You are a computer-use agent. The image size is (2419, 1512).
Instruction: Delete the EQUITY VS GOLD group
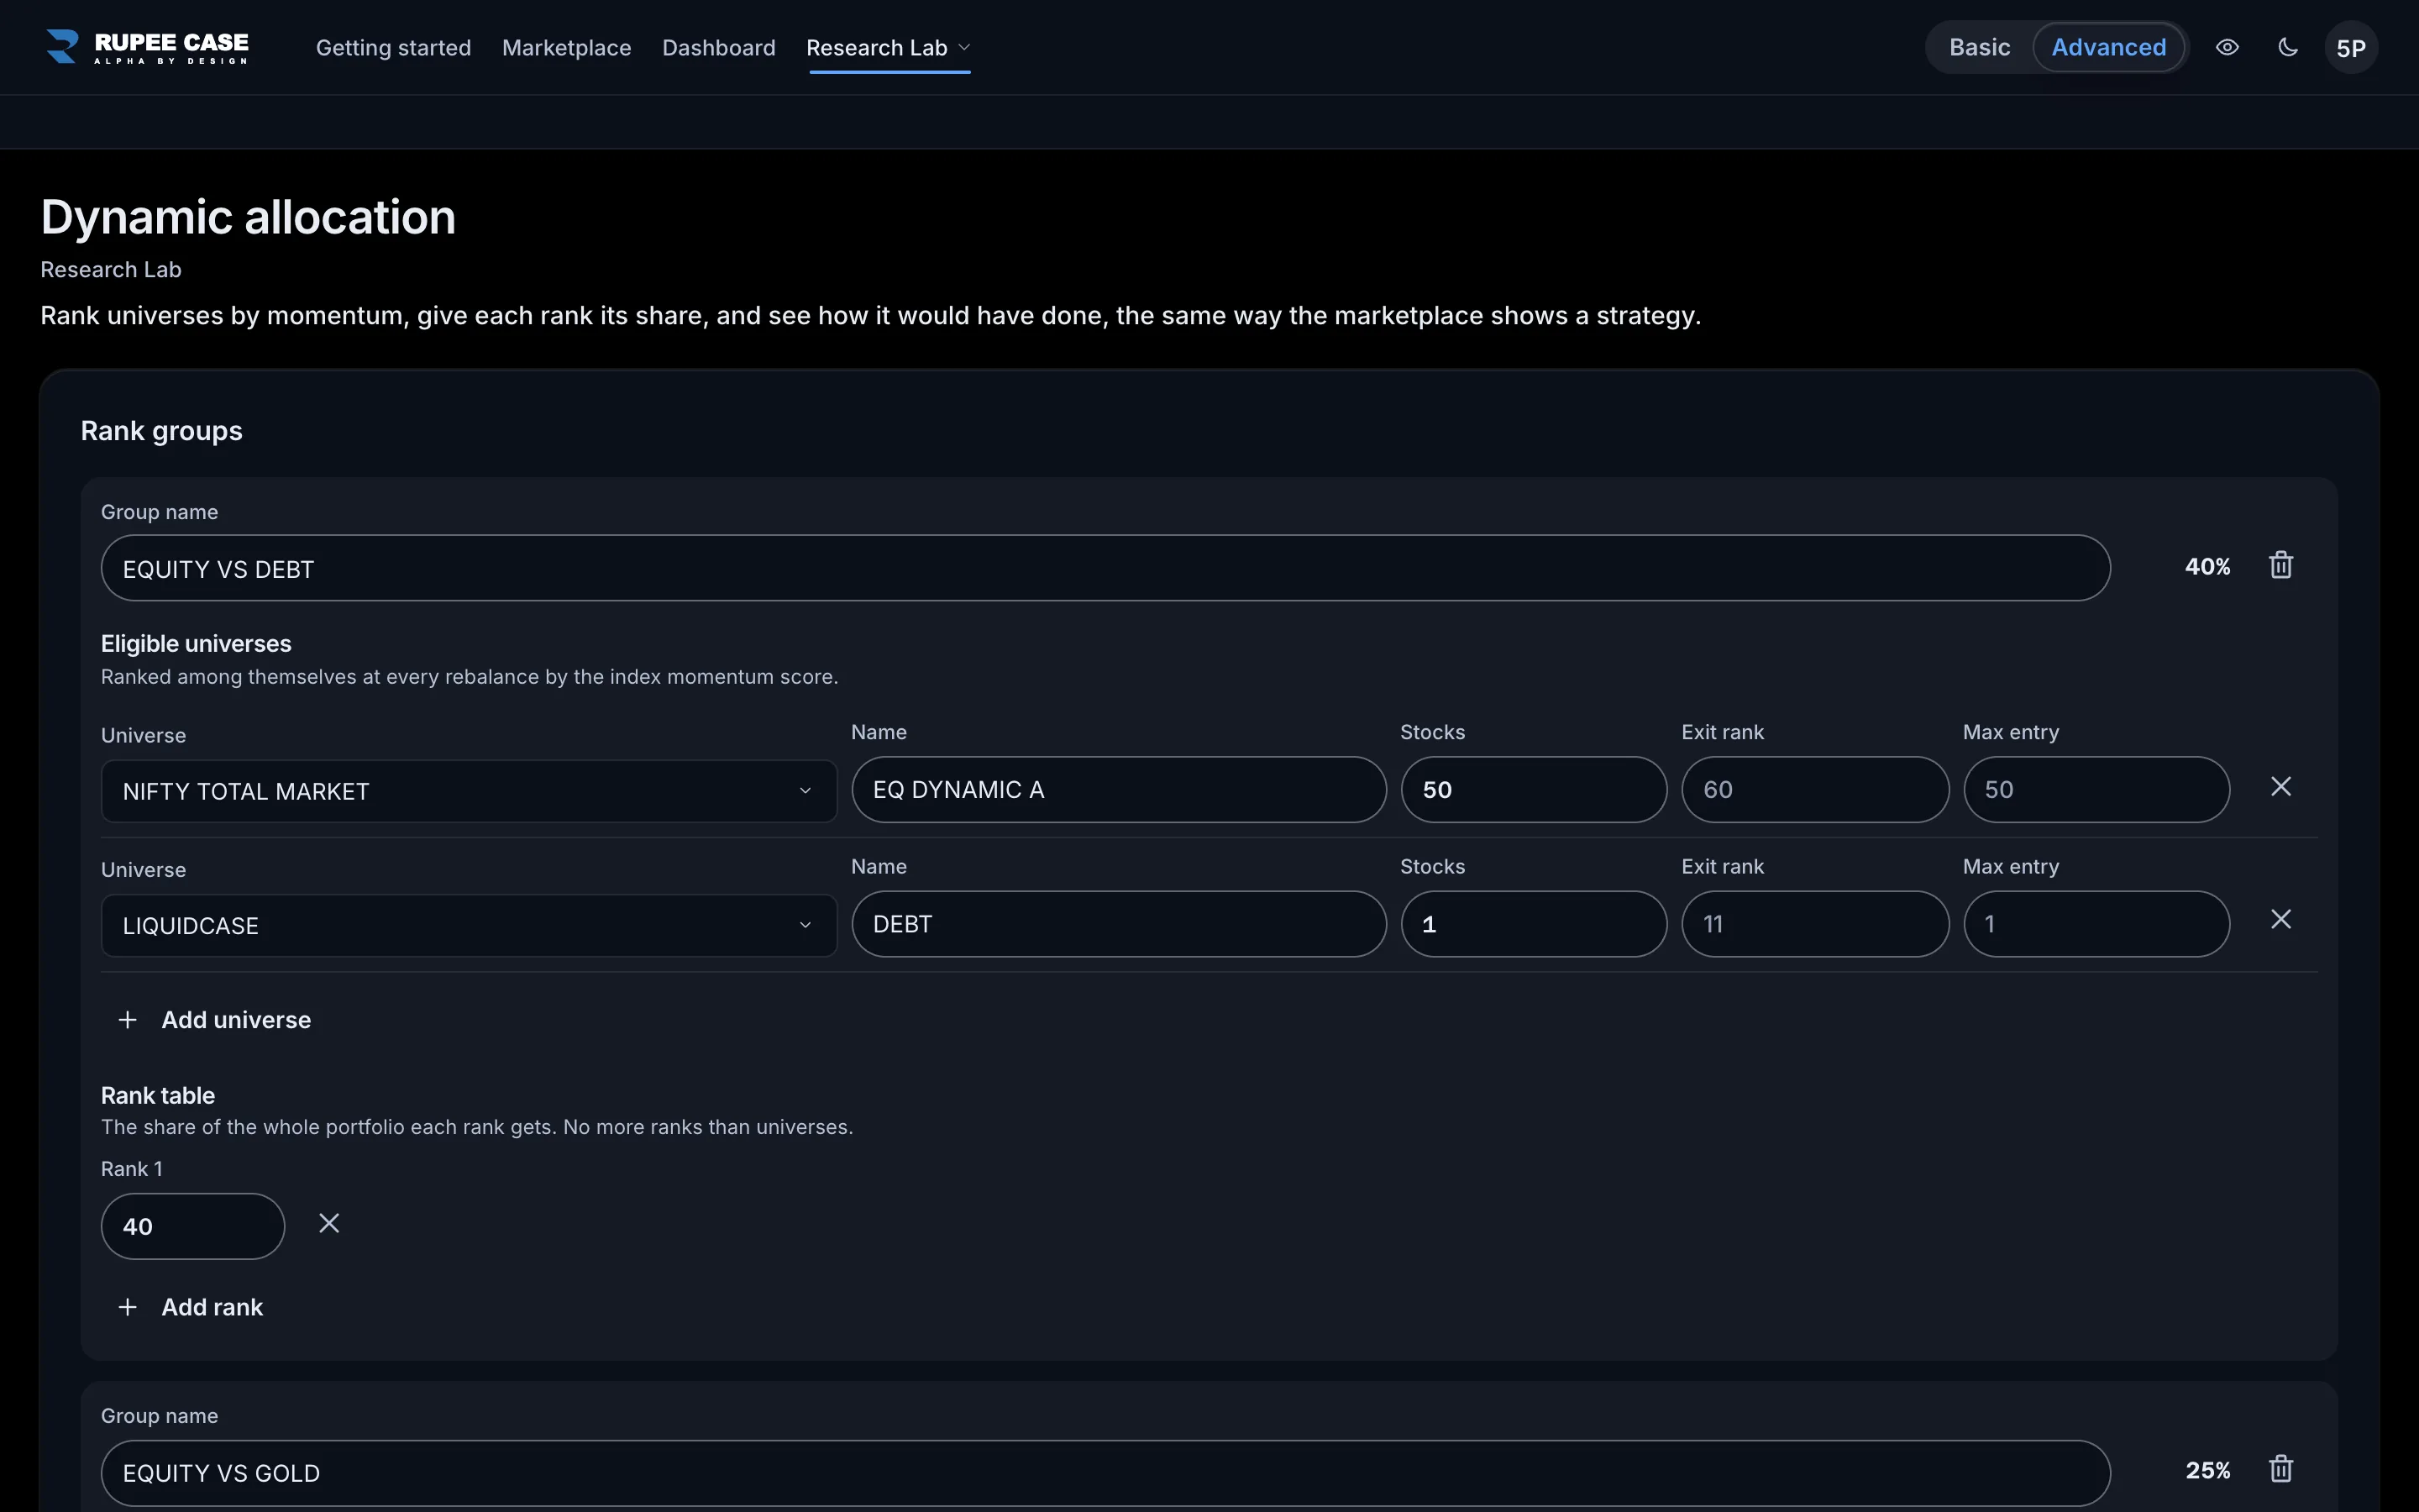pos(2280,1470)
